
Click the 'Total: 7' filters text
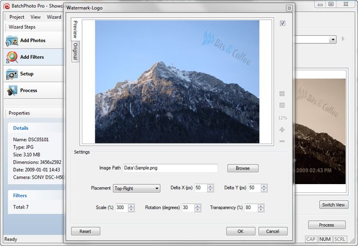(x=21, y=207)
